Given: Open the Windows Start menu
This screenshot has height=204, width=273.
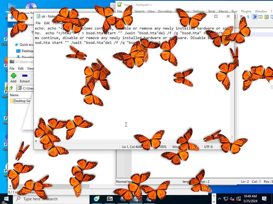Looking at the screenshot, I should pyautogui.click(x=6, y=199).
